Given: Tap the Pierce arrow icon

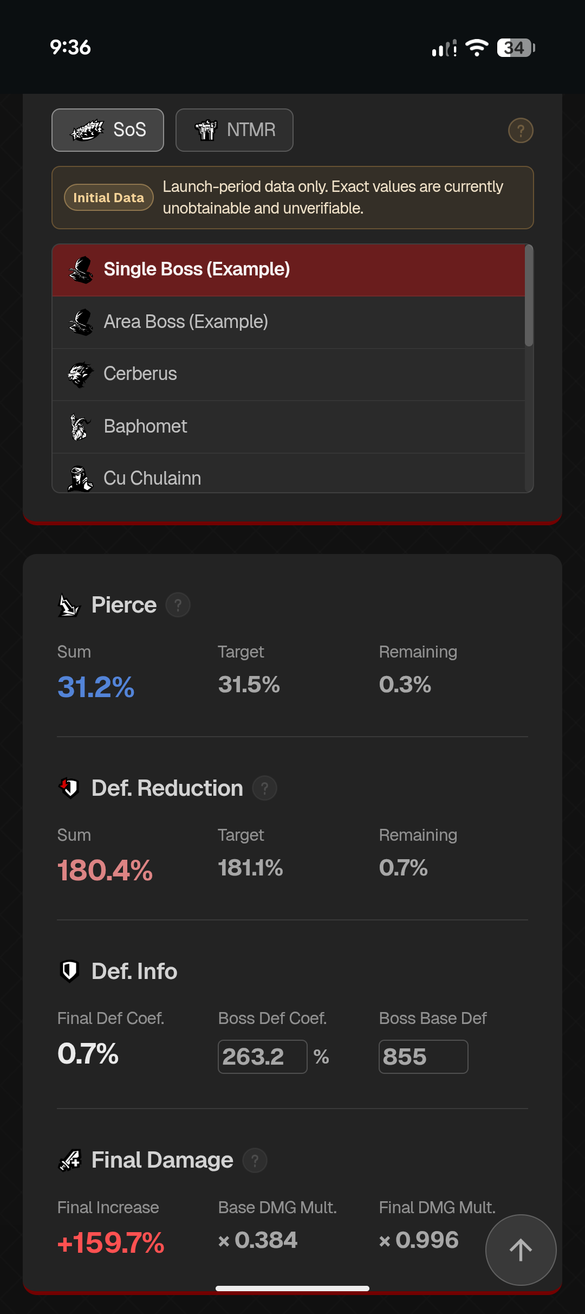Looking at the screenshot, I should pyautogui.click(x=69, y=606).
